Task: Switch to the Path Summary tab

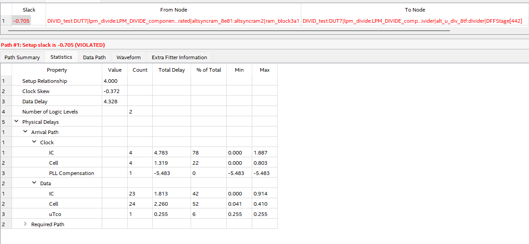Action: [22, 57]
